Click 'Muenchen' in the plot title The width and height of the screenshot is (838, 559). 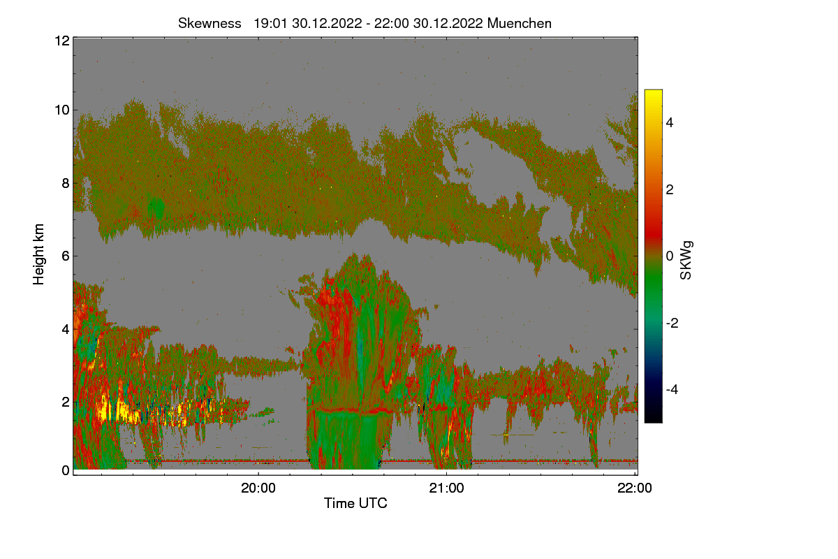point(520,23)
